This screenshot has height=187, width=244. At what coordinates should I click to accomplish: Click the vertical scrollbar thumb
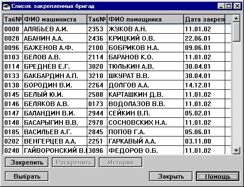click(236, 32)
